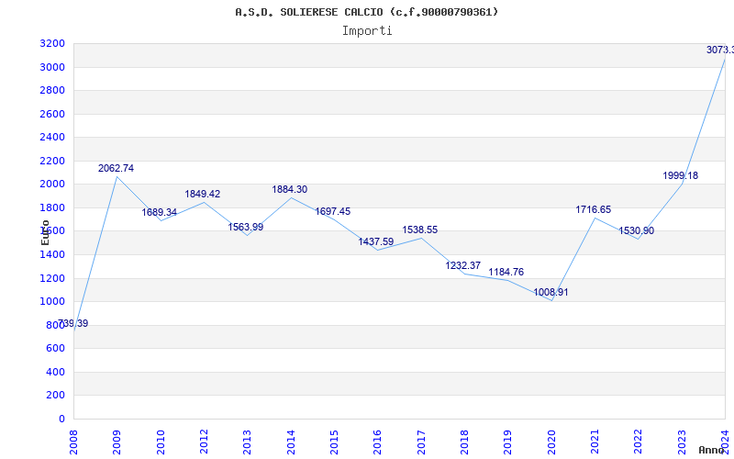The image size is (734, 459).
Task: Click data label 1530.90 for 2022
Action: [637, 230]
